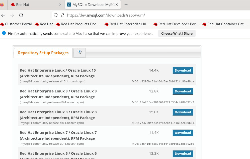The image size is (250, 159).
Task: Open the Repository Setup Packages tab
Action: [x=43, y=53]
